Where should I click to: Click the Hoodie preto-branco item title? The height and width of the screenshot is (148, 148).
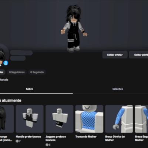click(x=28, y=137)
